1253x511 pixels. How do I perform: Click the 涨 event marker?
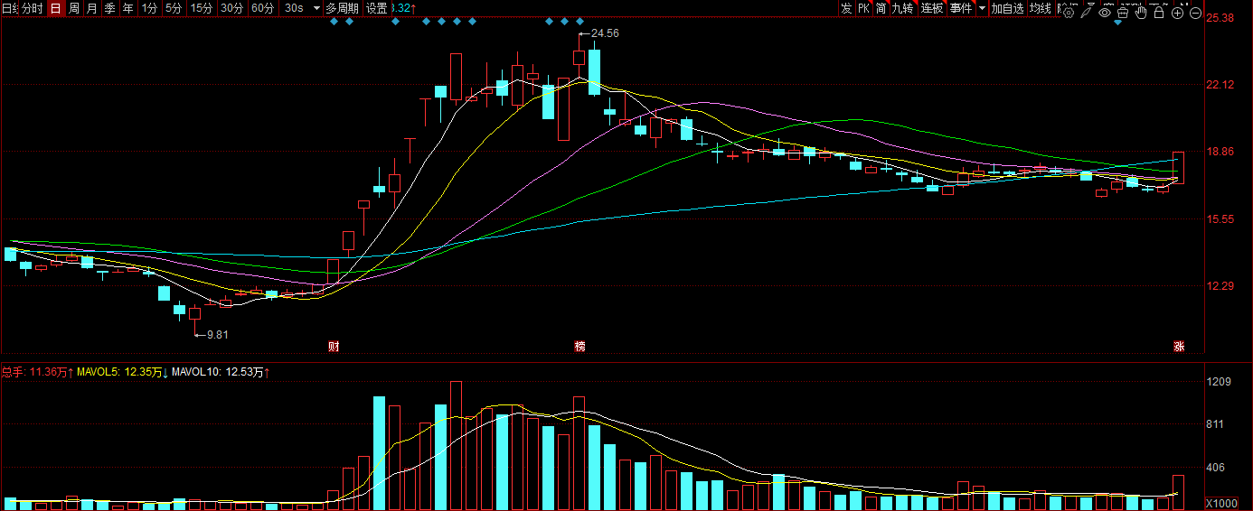point(1179,346)
